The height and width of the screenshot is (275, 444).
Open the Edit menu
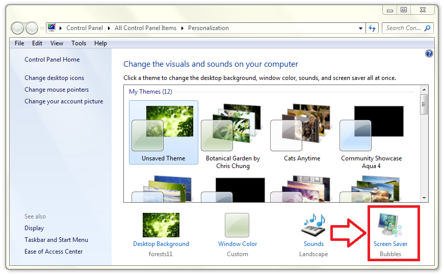tap(37, 43)
